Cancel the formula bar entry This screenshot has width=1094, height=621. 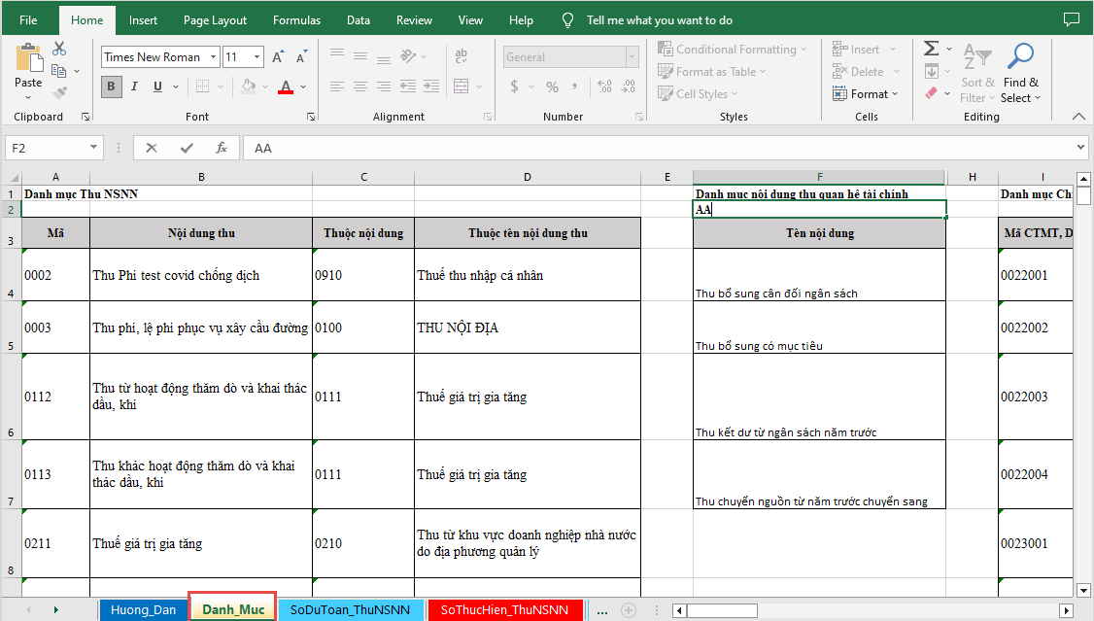point(152,148)
